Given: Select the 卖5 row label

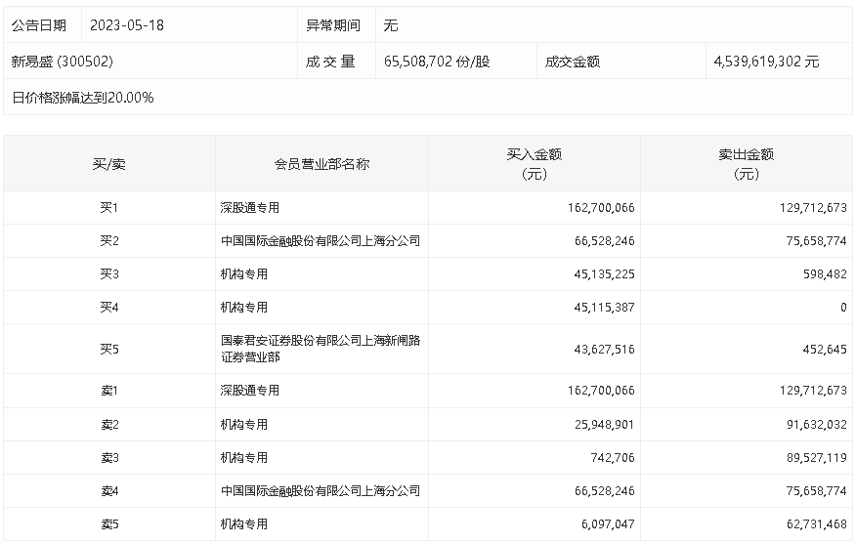Looking at the screenshot, I should coord(109,523).
